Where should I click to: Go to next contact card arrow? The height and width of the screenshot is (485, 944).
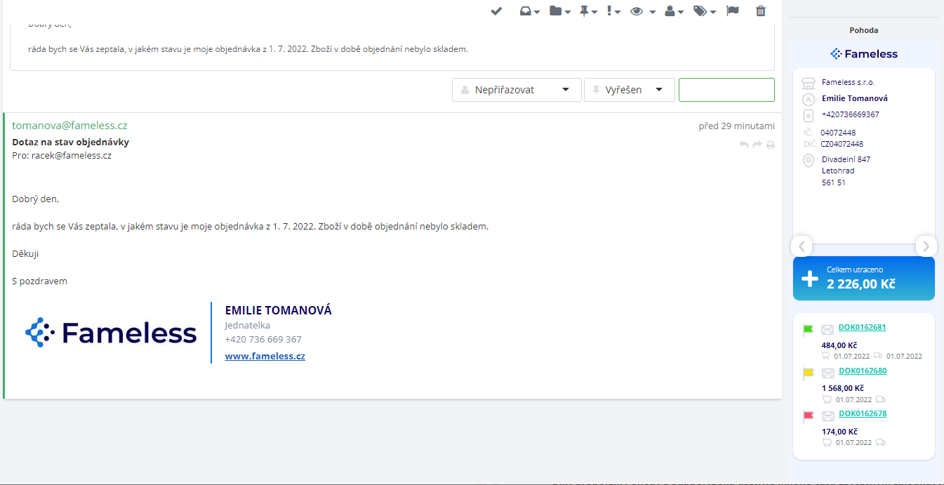[926, 246]
